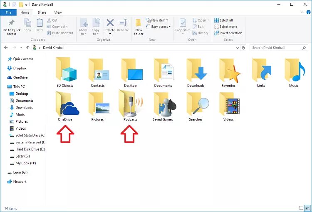The image size is (312, 212).
Task: Select the OneDrive folder in main pane
Action: 65,106
